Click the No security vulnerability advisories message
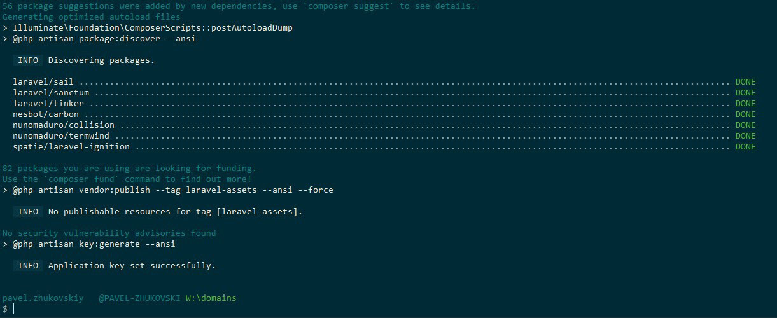 [x=109, y=233]
